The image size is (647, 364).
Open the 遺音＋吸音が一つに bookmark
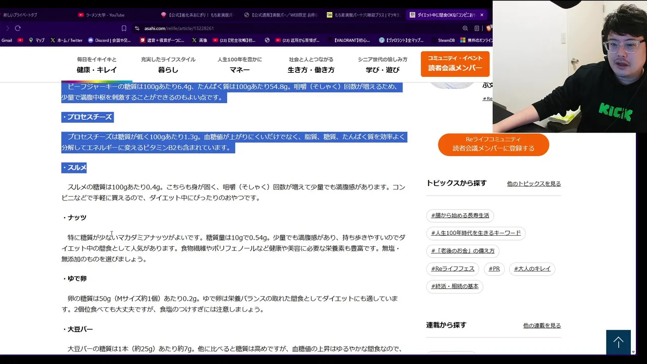[x=162, y=40]
